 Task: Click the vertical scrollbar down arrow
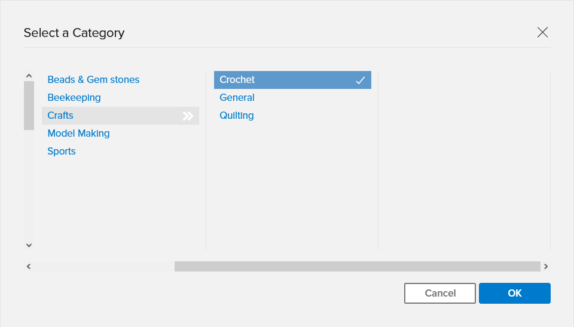click(29, 245)
